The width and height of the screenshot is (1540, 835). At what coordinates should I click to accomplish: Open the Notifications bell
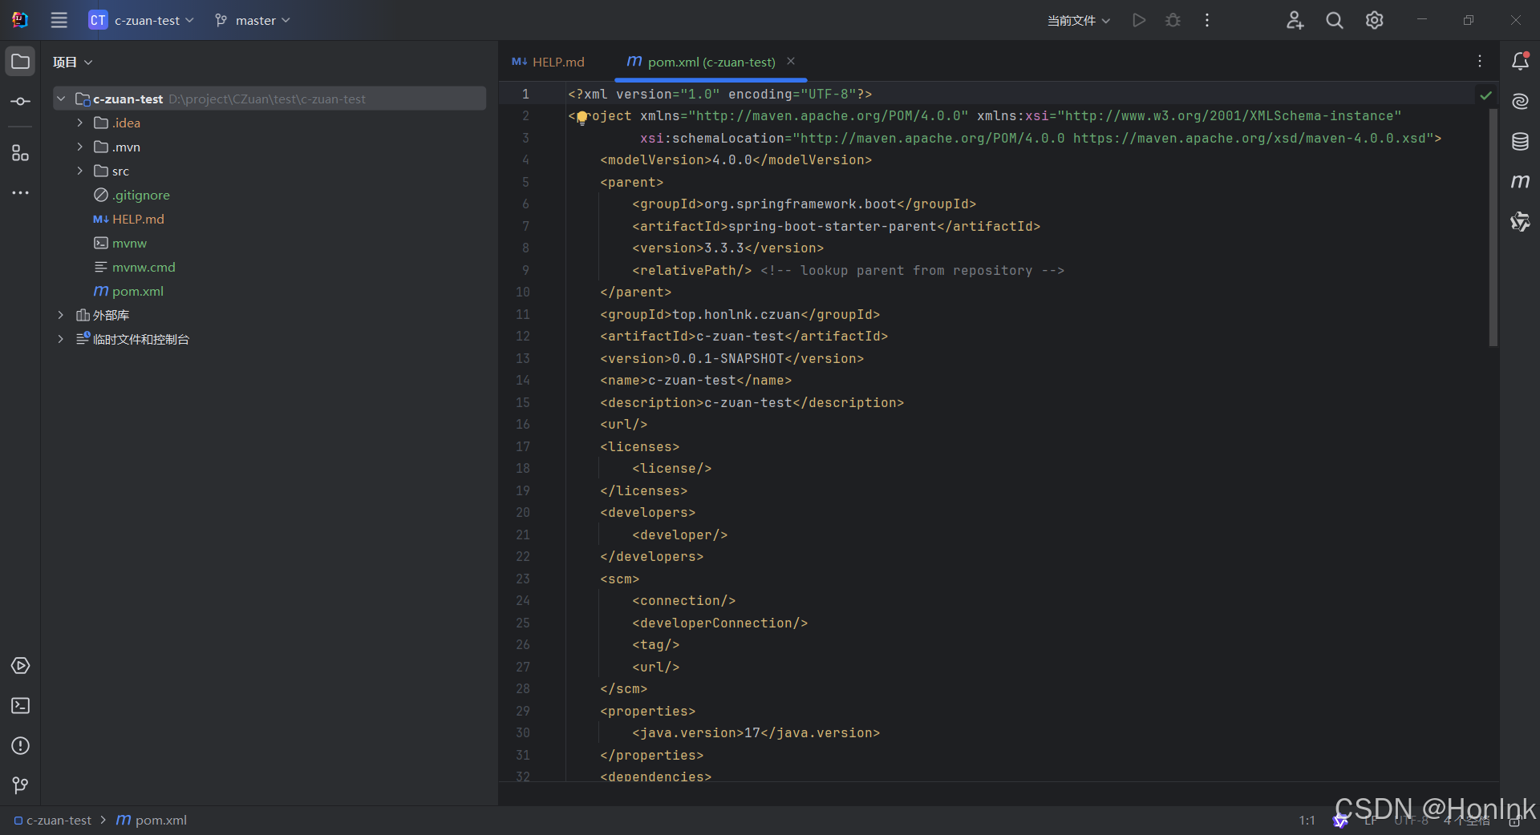point(1520,62)
